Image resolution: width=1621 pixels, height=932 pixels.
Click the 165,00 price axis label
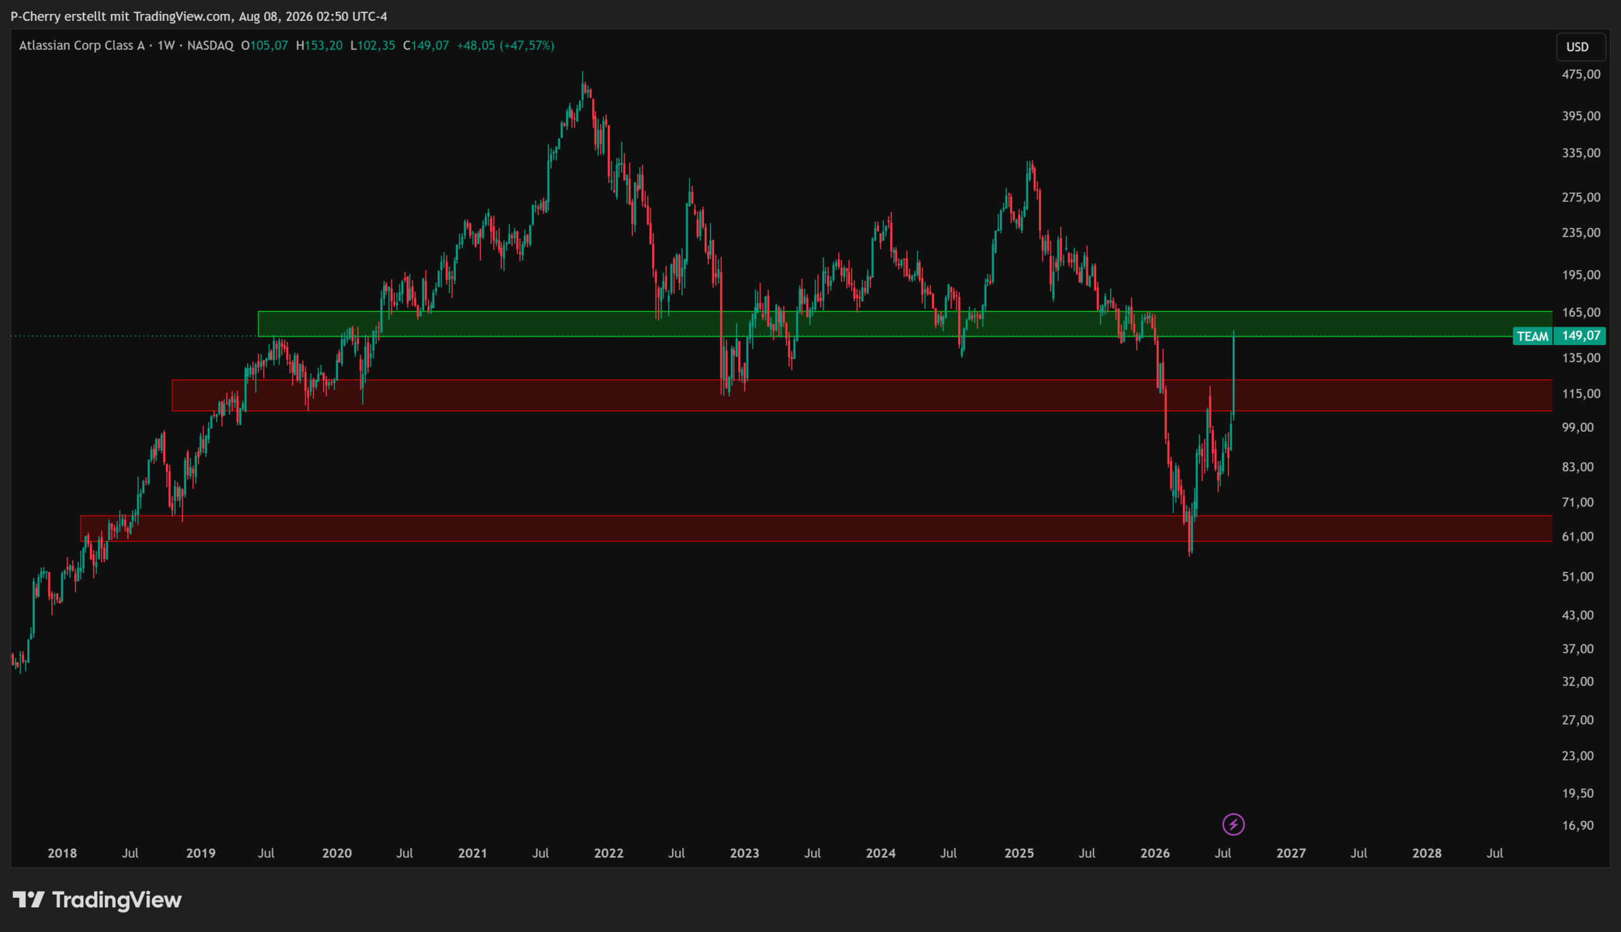point(1580,312)
